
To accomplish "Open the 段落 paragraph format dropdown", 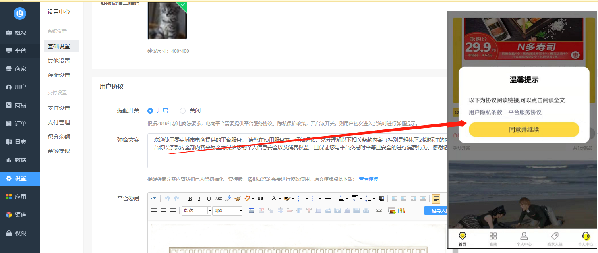I will coord(197,211).
